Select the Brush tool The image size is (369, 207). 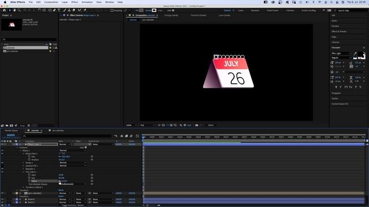tap(65, 10)
